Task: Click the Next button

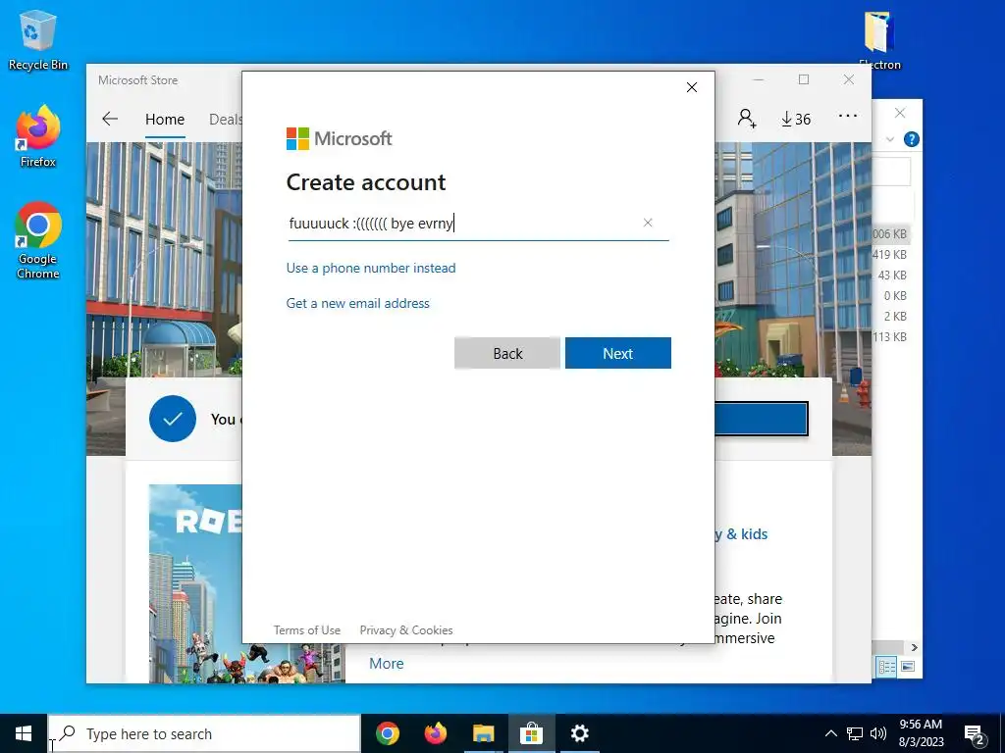Action: pyautogui.click(x=618, y=353)
